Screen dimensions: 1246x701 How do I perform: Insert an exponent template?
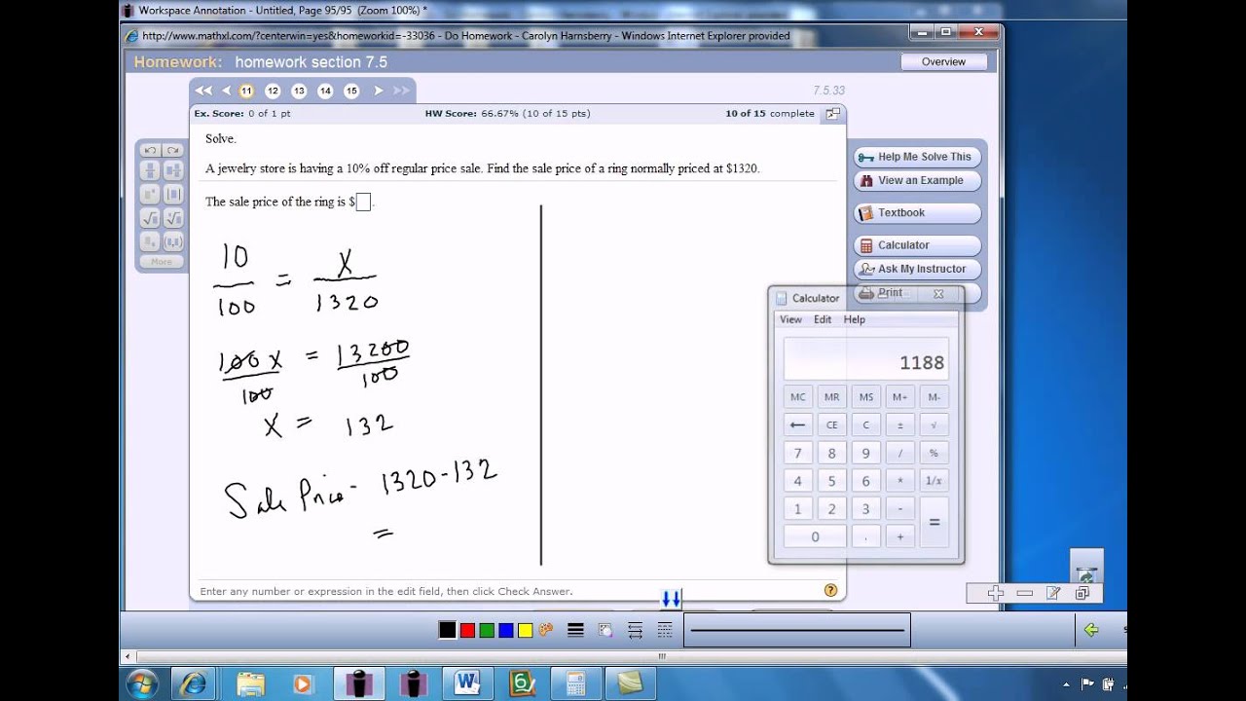150,195
